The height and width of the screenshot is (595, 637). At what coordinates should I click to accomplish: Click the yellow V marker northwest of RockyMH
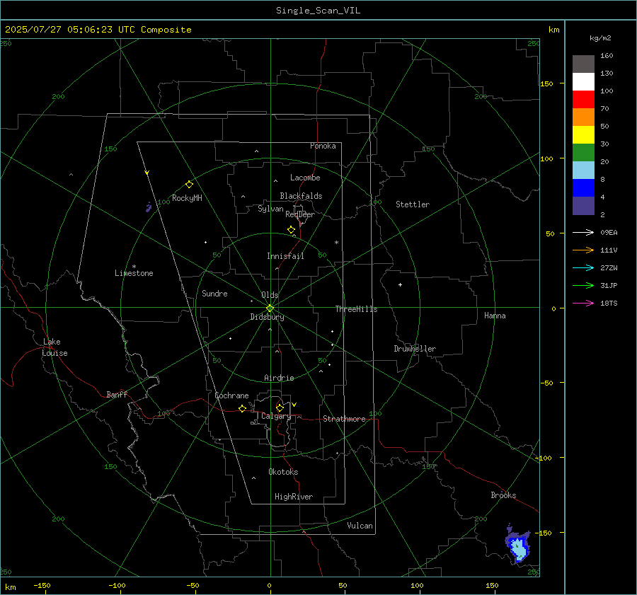[147, 173]
